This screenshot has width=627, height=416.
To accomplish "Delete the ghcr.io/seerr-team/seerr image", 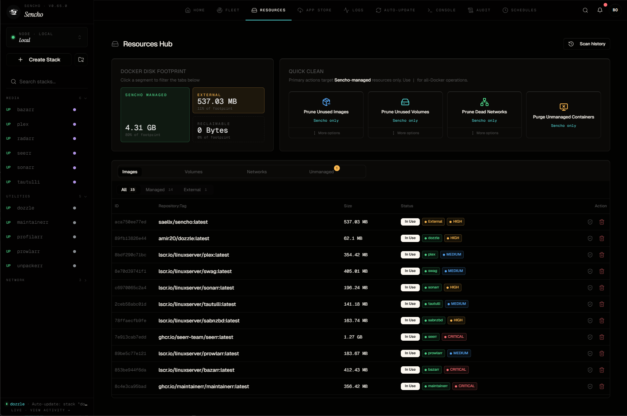I will pyautogui.click(x=602, y=337).
